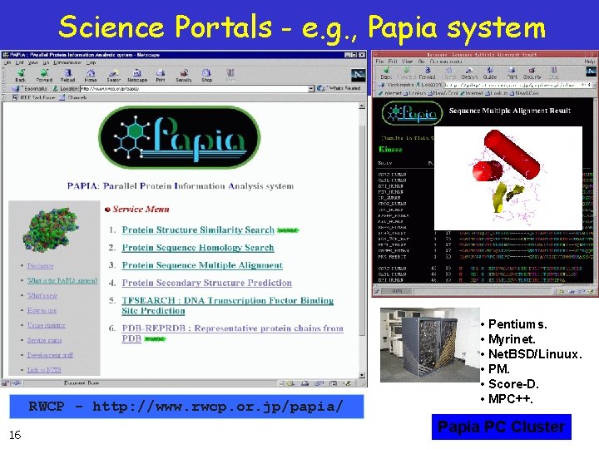599x449 pixels.
Task: Open Protein Sequence Homology Search link
Action: pos(198,248)
